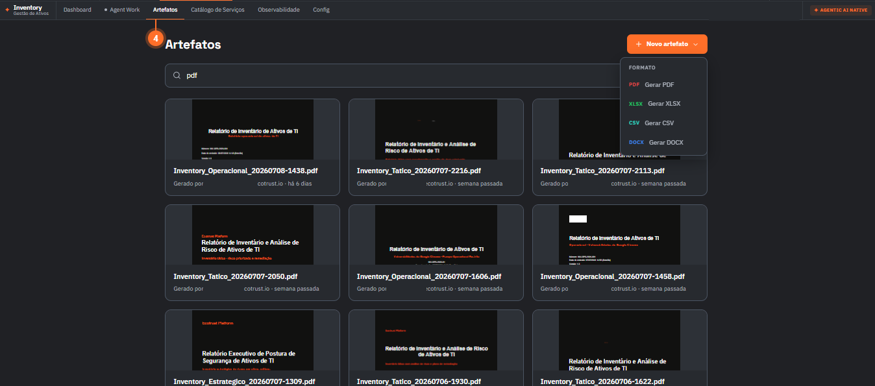Open Inventory_Operacional_20260707-1606.pdf artifact
Viewport: 875px width, 386px height.
coord(436,252)
